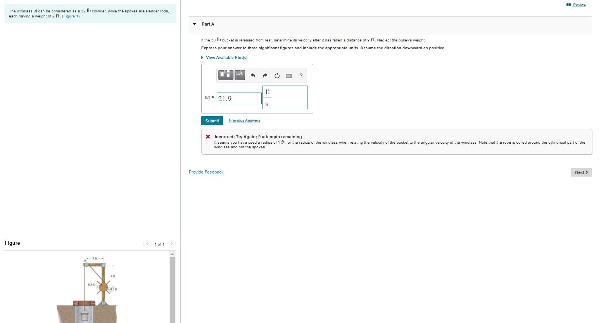The image size is (601, 323).
Task: Open the Figure 1 link
Action: (71, 16)
